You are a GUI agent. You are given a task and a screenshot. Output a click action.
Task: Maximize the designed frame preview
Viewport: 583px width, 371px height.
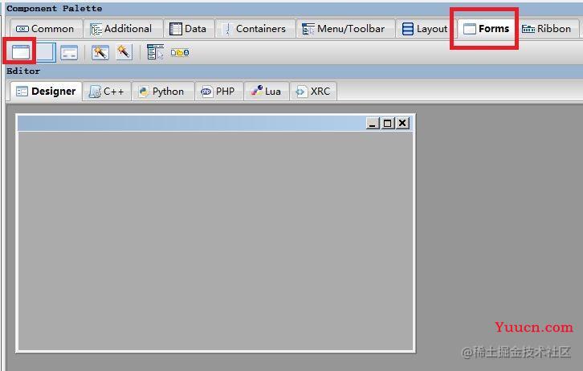click(387, 123)
